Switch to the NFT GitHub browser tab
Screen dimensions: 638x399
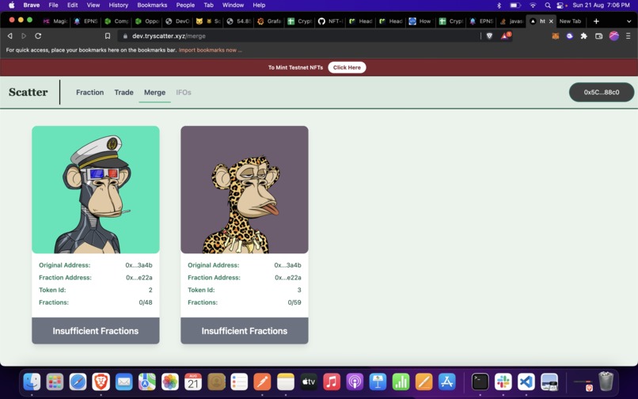click(x=330, y=21)
